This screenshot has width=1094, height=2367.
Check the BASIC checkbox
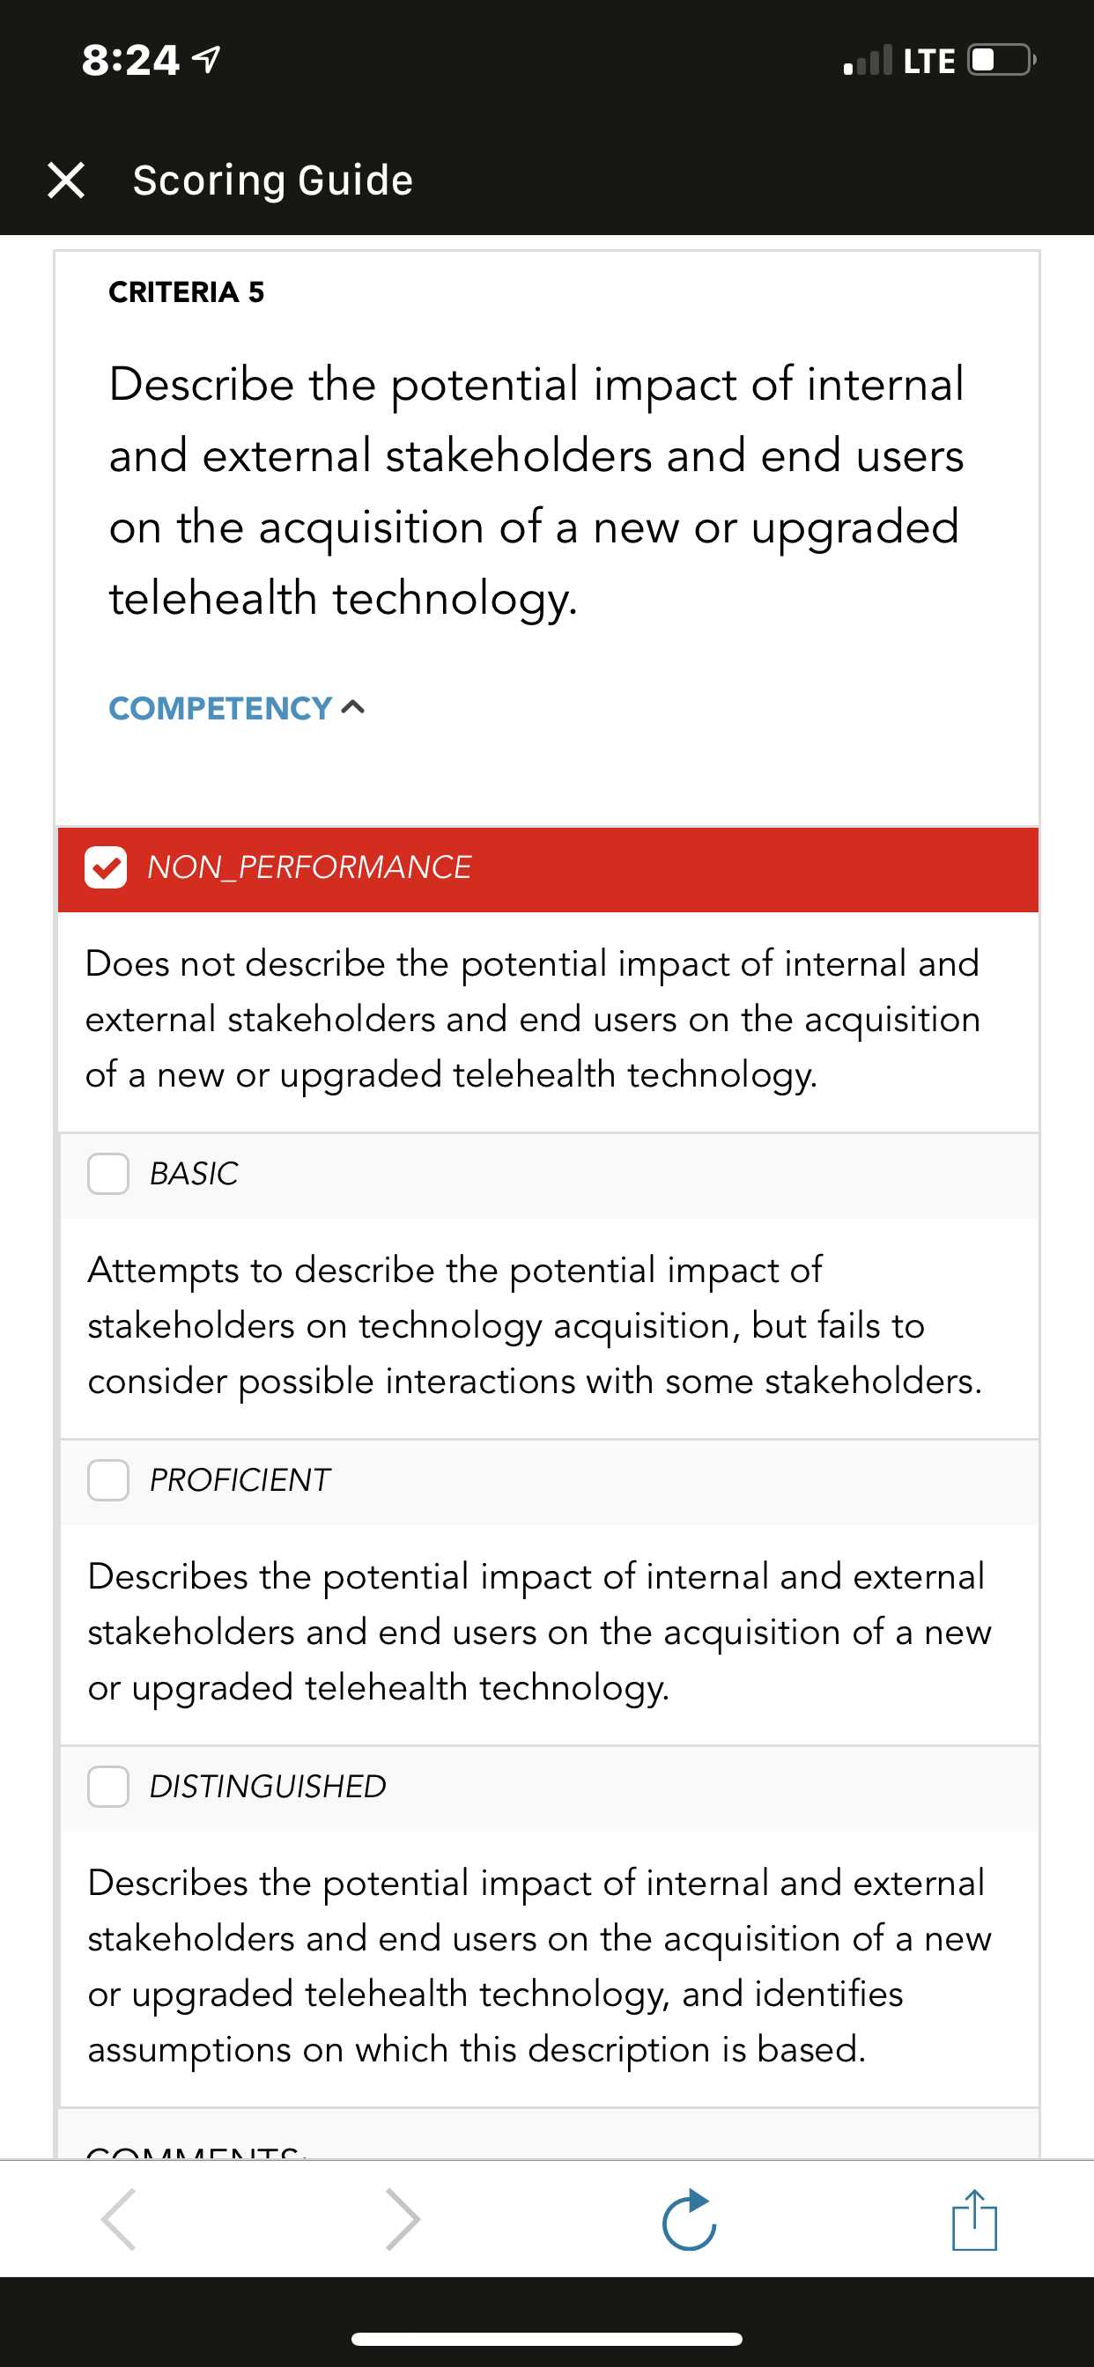point(108,1174)
